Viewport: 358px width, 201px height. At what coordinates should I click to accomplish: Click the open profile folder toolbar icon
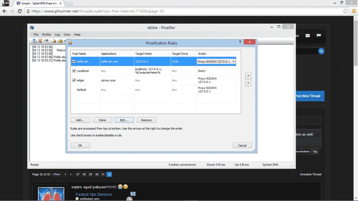60,41
